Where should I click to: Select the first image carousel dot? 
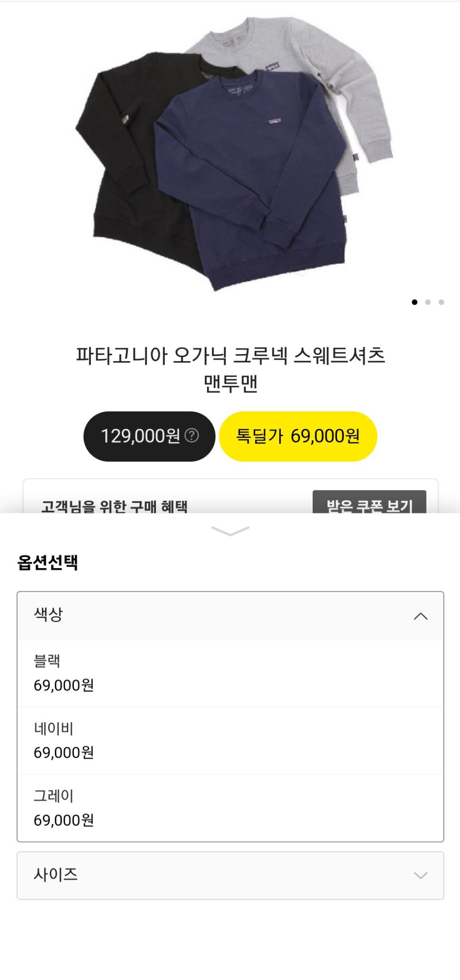point(414,302)
